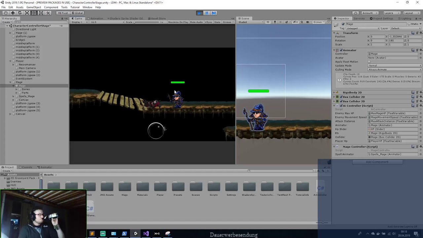The height and width of the screenshot is (238, 423).
Task: Switch to the Project Settings tab
Action: 381,19
